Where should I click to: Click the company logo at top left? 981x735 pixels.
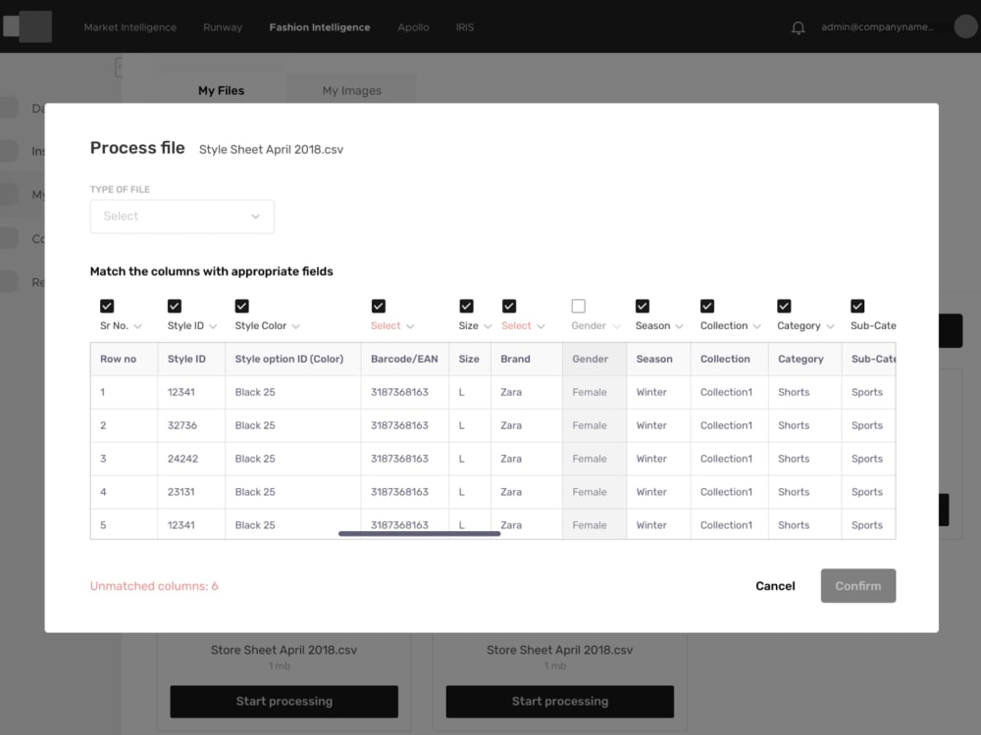(27, 26)
